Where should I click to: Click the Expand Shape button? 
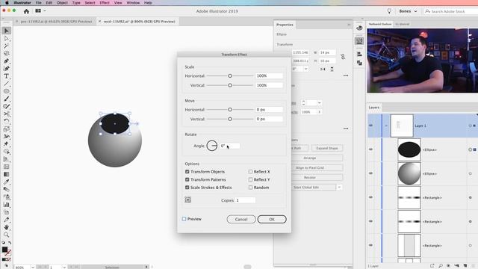tap(327, 148)
